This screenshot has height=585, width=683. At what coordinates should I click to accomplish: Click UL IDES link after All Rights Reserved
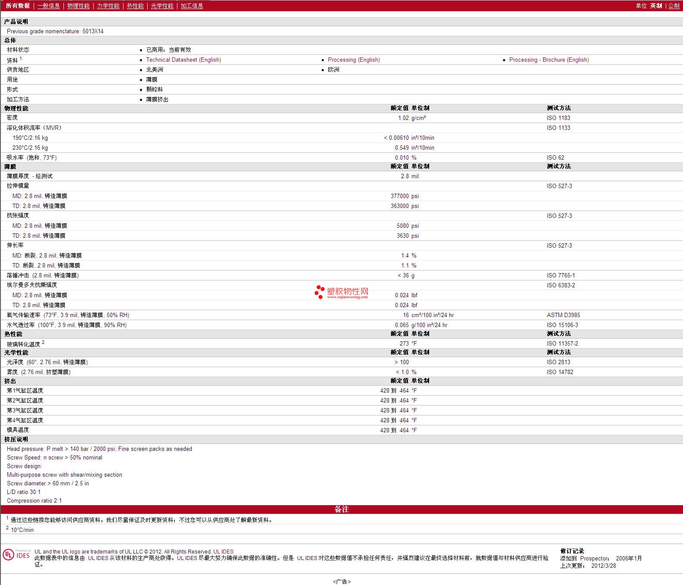tap(223, 552)
